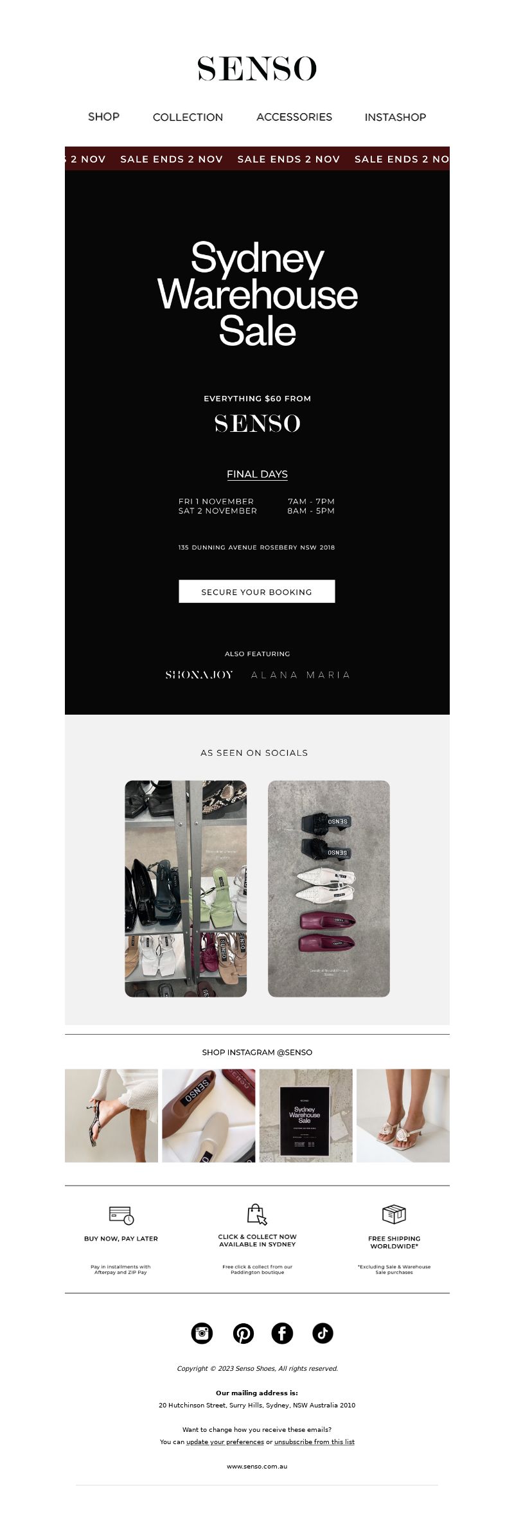Open Instagram photo of Warehouse Sale poster
This screenshot has width=514, height=1527.
tap(306, 1115)
